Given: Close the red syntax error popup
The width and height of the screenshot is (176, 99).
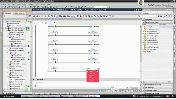Looking at the screenshot, I should (98, 71).
